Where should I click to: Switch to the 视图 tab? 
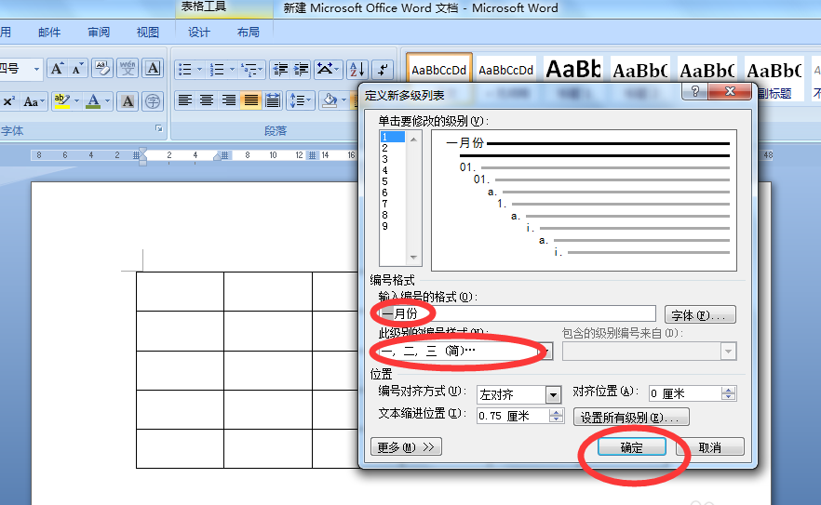[148, 33]
